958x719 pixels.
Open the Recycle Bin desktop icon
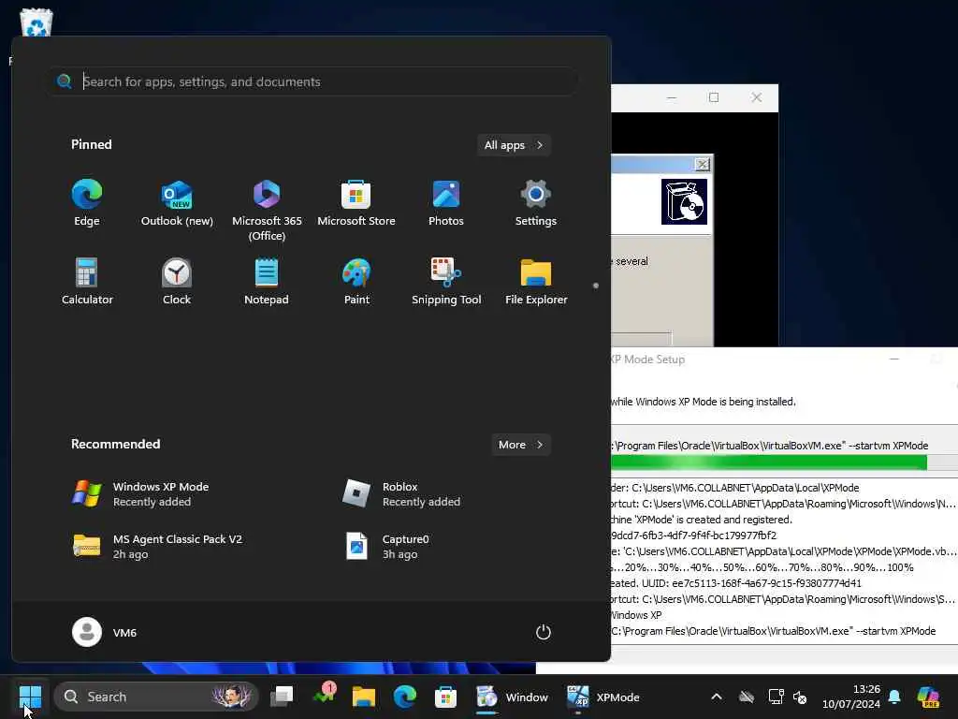click(36, 23)
